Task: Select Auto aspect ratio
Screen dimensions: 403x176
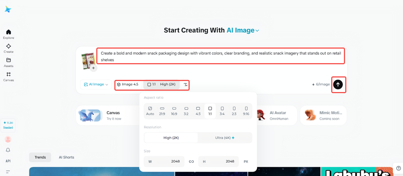Action: click(x=150, y=111)
